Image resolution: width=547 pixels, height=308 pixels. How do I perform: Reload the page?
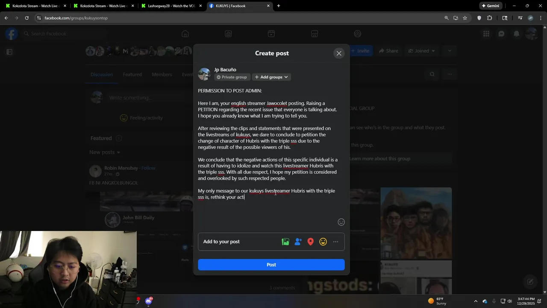coord(26,18)
